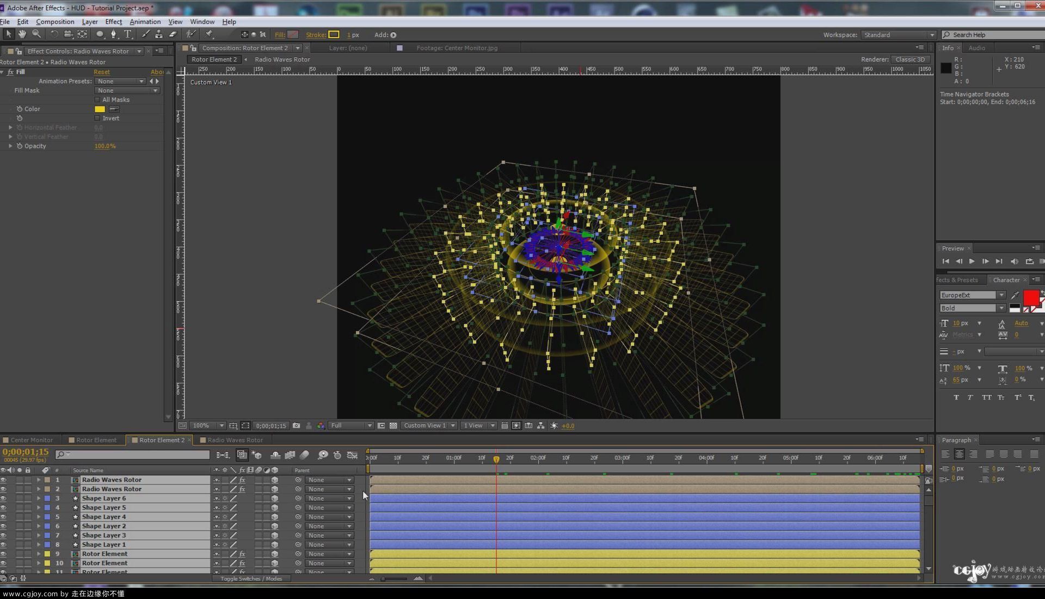Click the Add shape contents button
The width and height of the screenshot is (1045, 599).
coord(393,35)
